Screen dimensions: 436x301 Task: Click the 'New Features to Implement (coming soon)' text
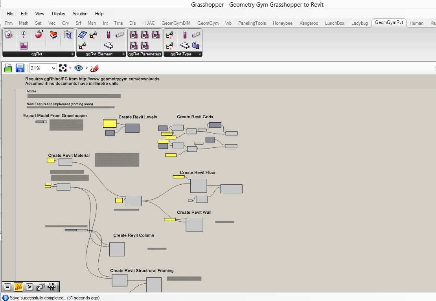(x=60, y=104)
